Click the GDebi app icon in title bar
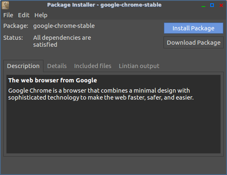This screenshot has width=227, height=175. (x=5, y=5)
